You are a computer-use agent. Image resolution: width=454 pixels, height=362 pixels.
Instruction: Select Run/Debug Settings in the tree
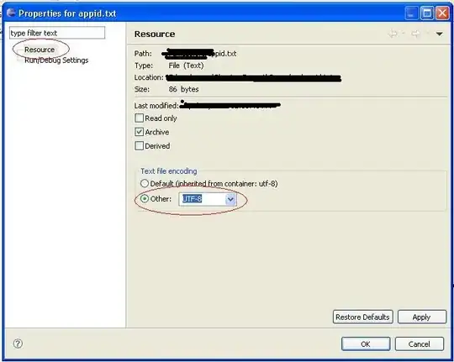click(x=56, y=60)
